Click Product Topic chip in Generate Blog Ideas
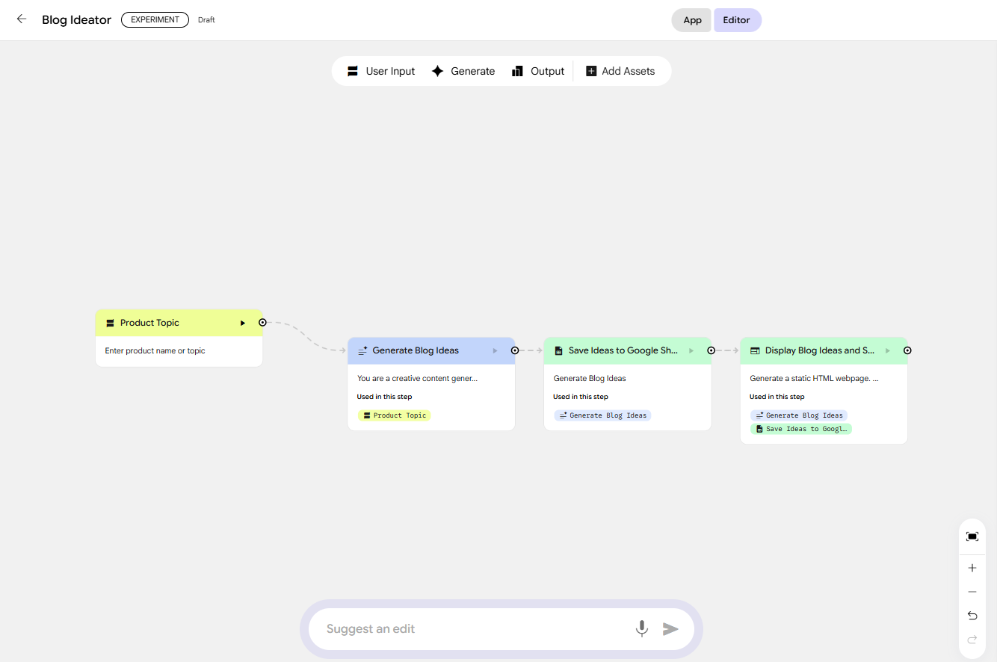 [x=395, y=415]
